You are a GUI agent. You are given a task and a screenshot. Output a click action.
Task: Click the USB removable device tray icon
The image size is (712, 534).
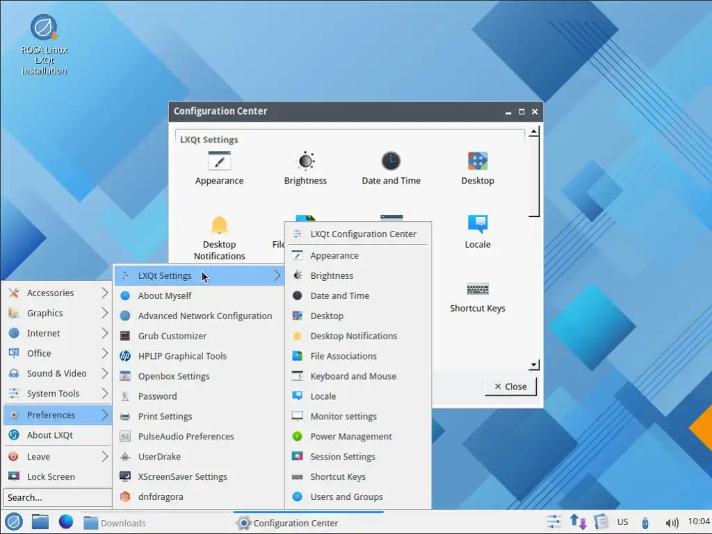(x=645, y=523)
